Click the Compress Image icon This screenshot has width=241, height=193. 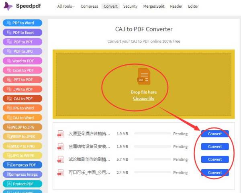[x=9, y=174]
